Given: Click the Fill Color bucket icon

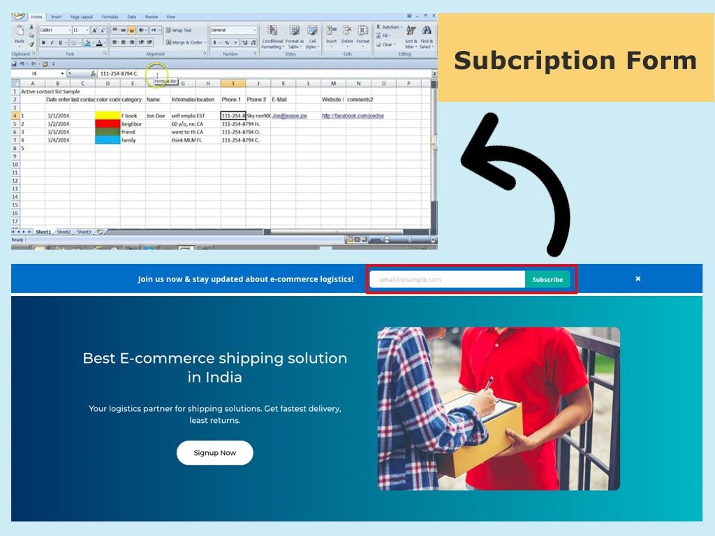Looking at the screenshot, I should click(x=87, y=43).
